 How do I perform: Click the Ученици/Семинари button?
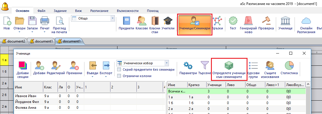click(x=195, y=25)
